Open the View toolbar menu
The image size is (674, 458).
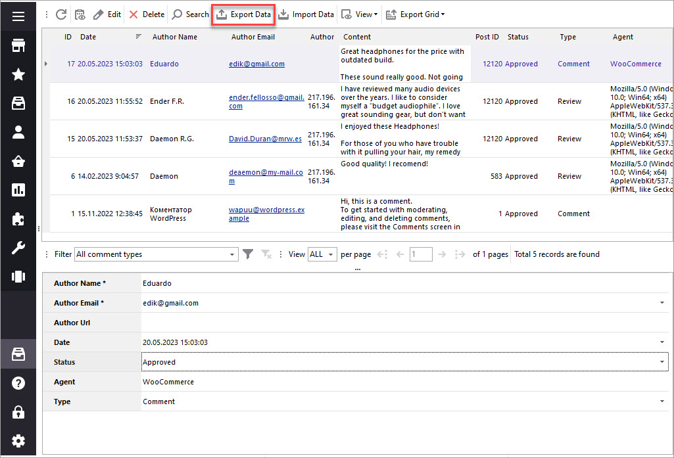[x=361, y=14]
